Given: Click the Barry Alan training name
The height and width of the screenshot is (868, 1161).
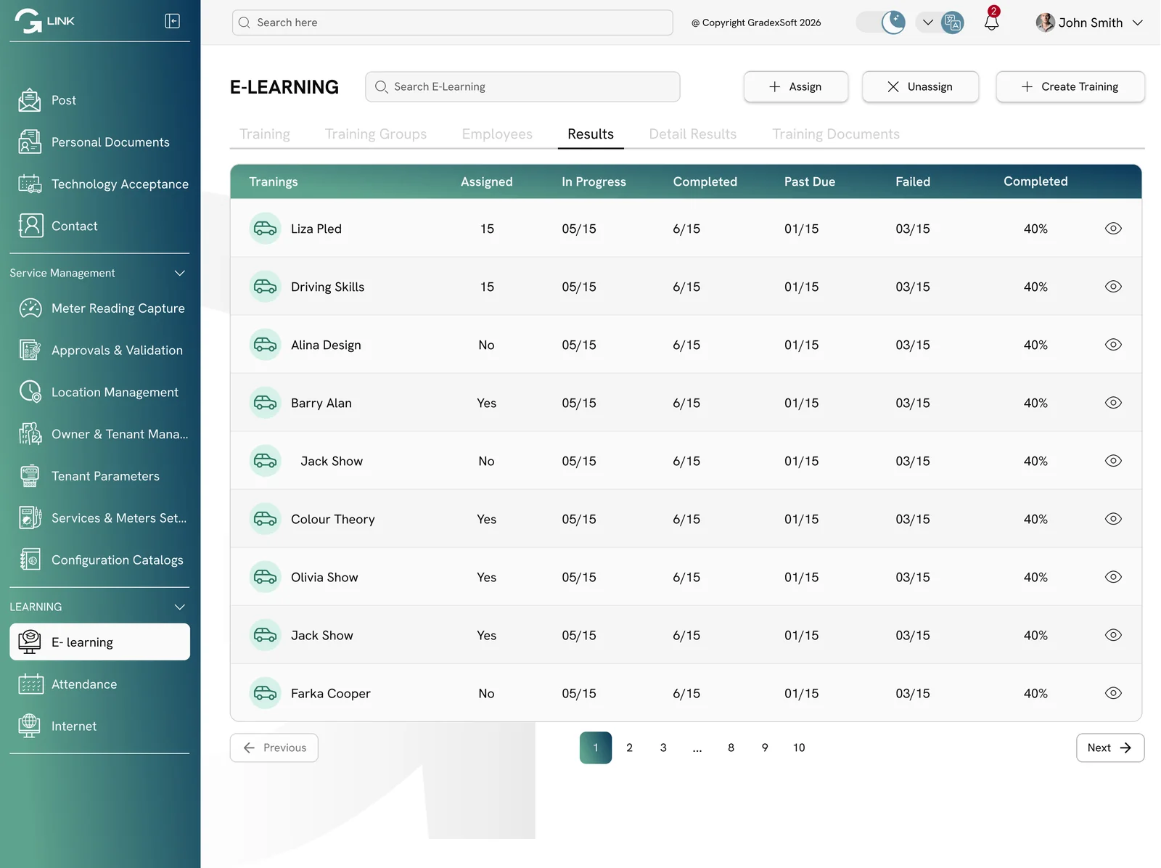Looking at the screenshot, I should (321, 403).
